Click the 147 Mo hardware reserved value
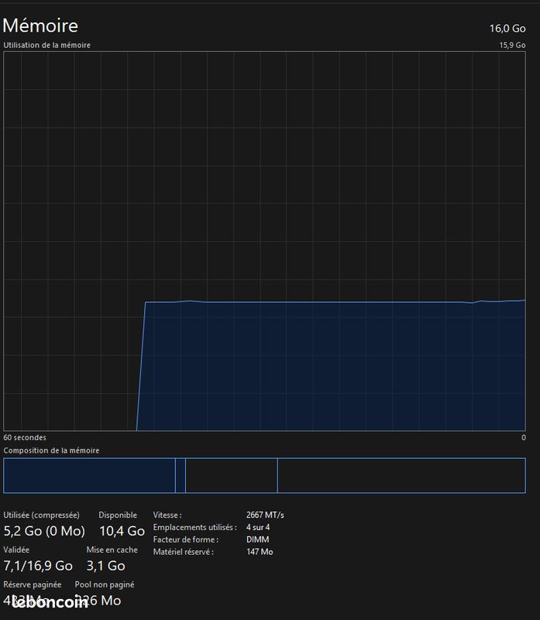540x620 pixels. tap(260, 552)
